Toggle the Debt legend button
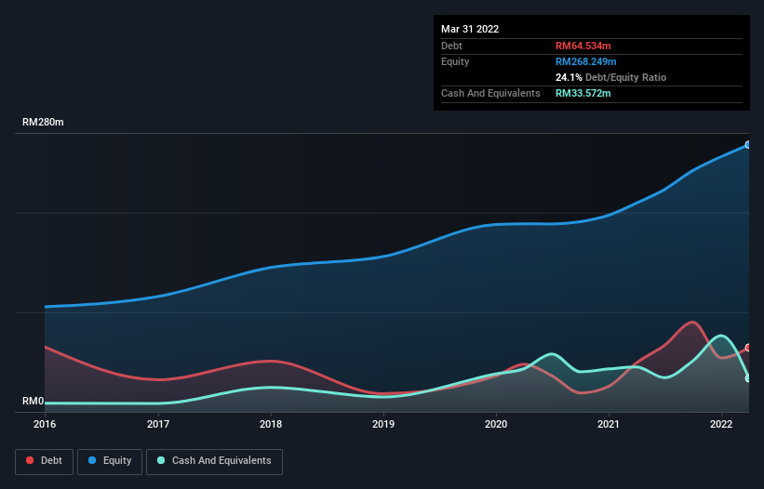This screenshot has width=764, height=489. click(x=44, y=461)
